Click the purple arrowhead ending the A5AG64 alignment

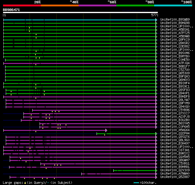tap(106, 130)
